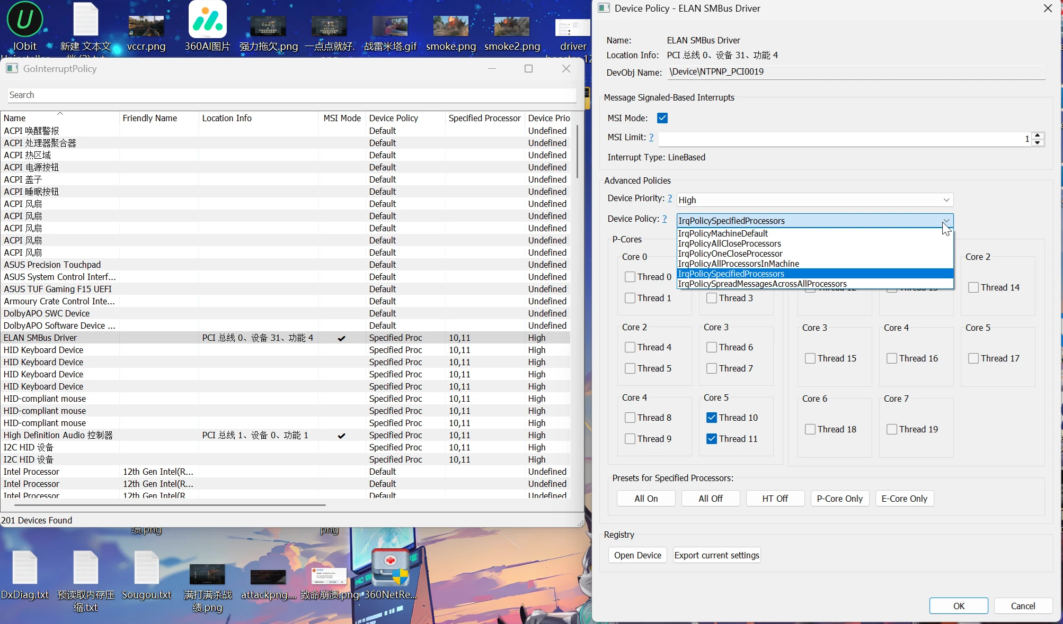Enable the Thread 18 checkbox

pyautogui.click(x=810, y=429)
